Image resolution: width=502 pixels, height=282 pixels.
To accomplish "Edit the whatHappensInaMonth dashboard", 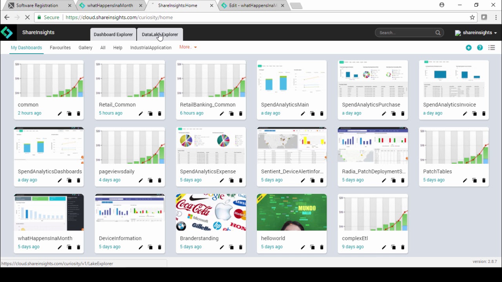I will pyautogui.click(x=60, y=247).
